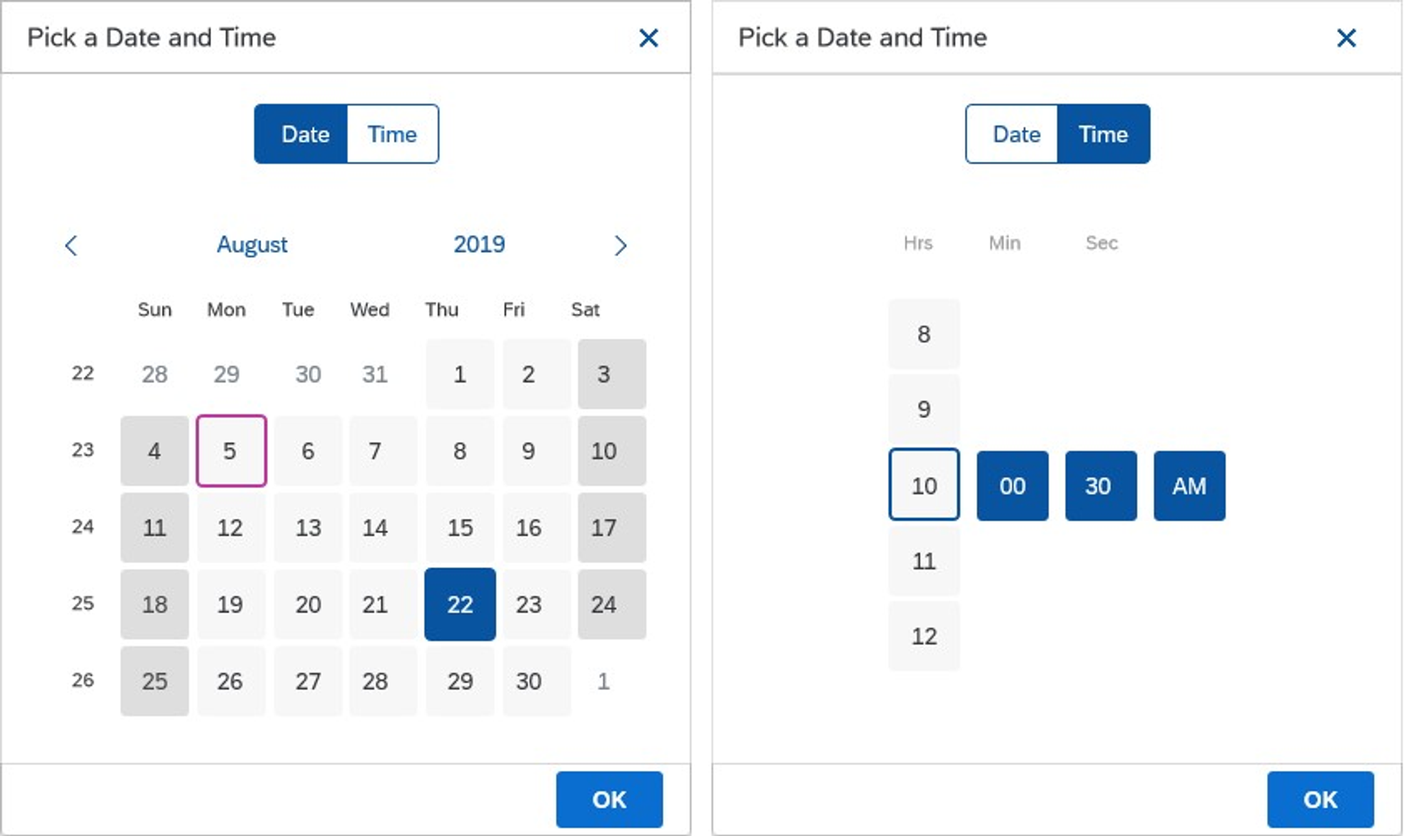This screenshot has width=1404, height=836.
Task: Switch to the Time tab in left dialog
Action: [391, 134]
